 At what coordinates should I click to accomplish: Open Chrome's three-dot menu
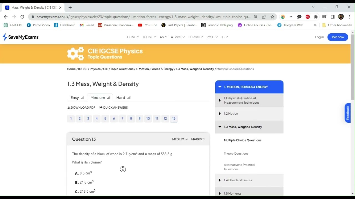(349, 17)
